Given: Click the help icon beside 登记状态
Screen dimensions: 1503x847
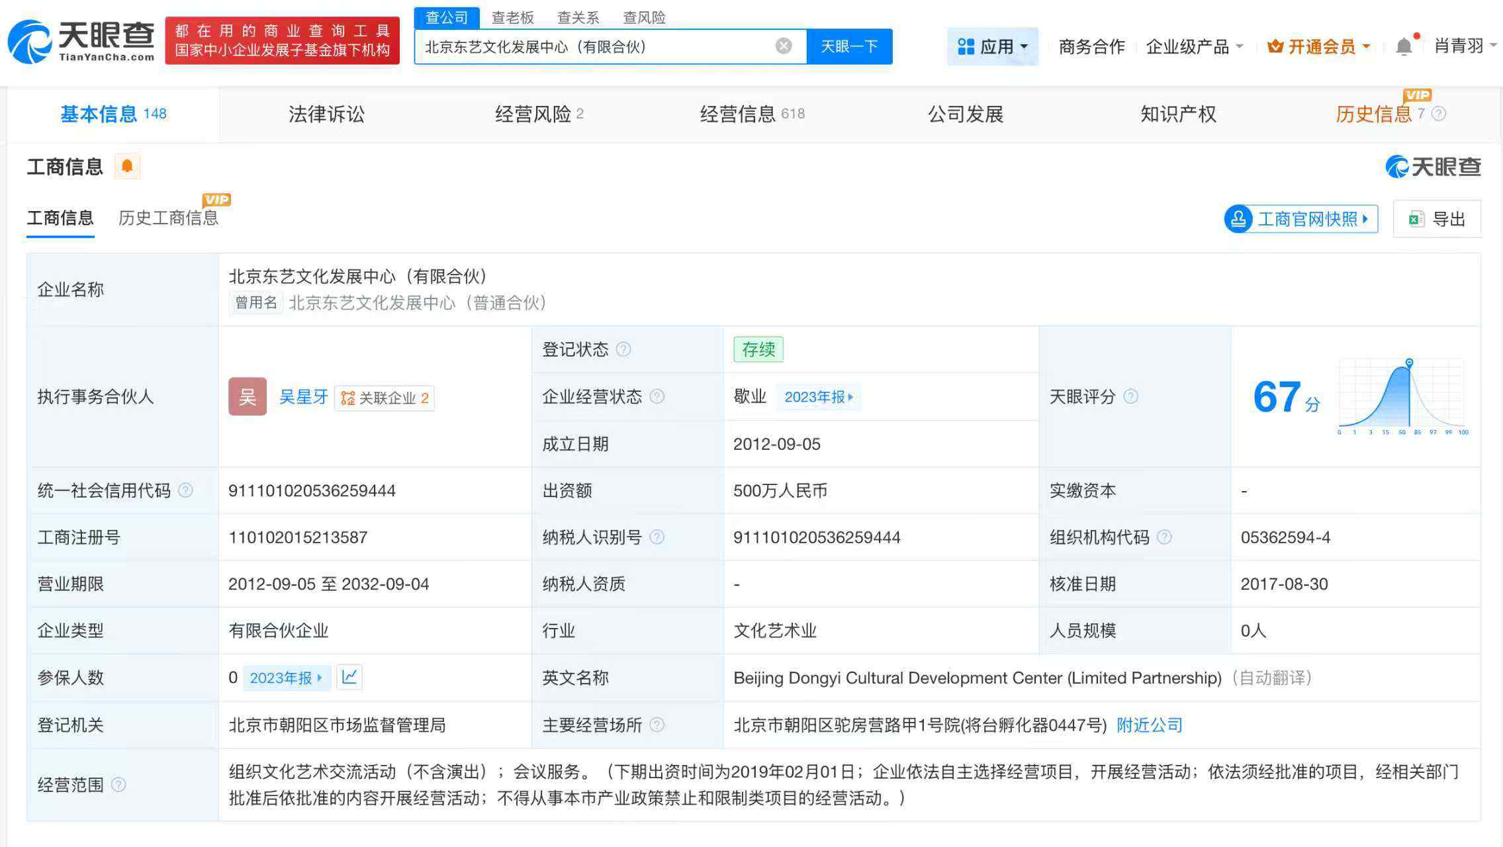Looking at the screenshot, I should pos(625,349).
